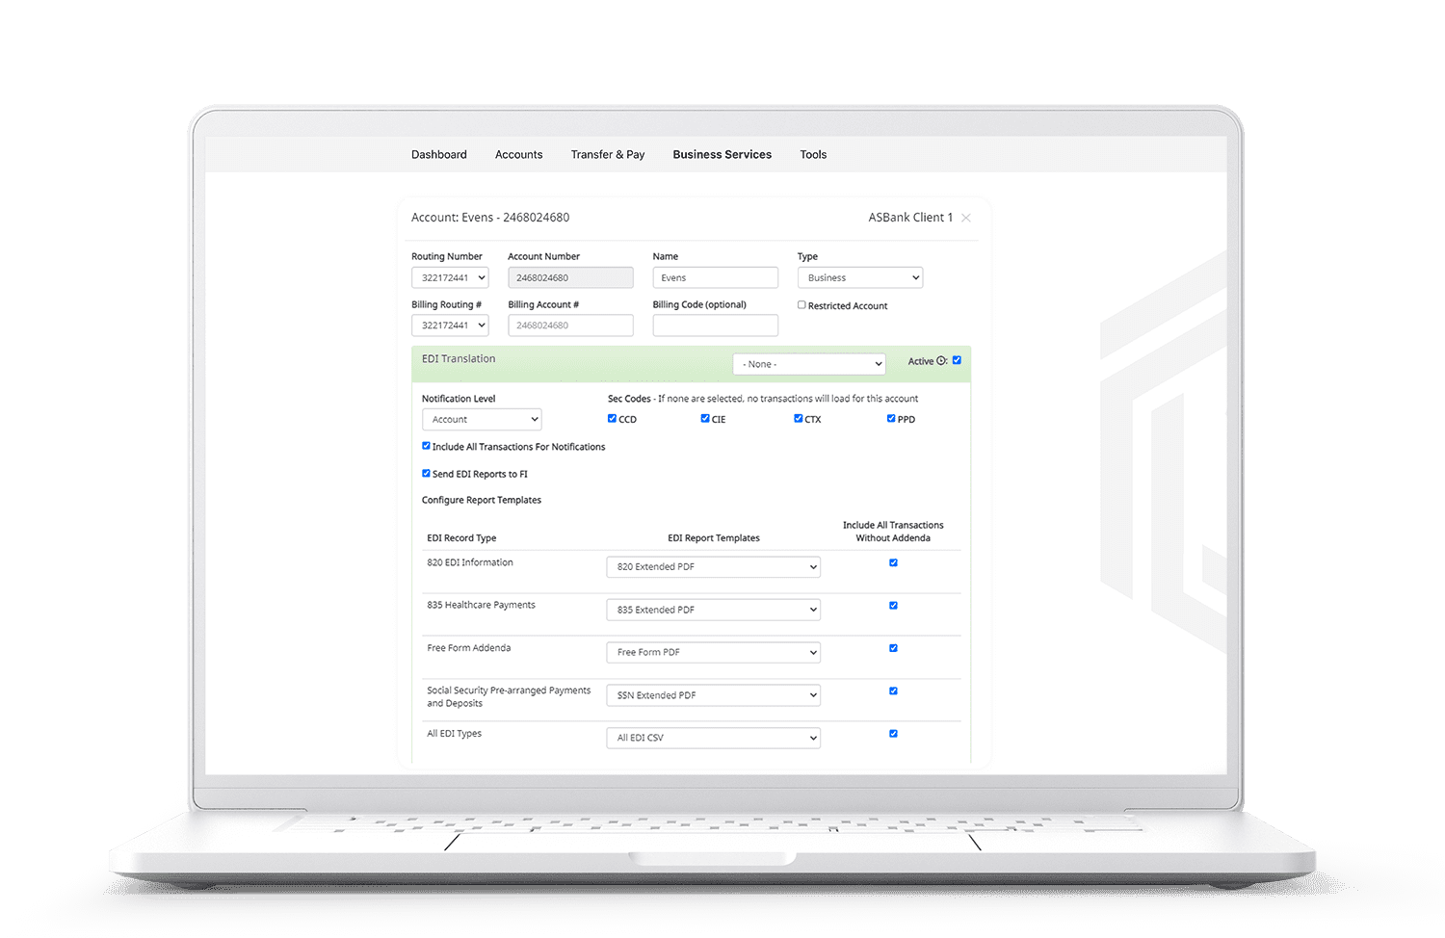Click the EDI Translation section header text
Screen dimensions: 1445x938
459,358
